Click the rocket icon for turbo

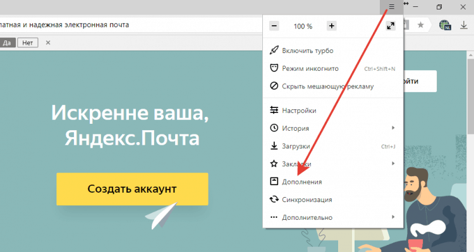274,51
